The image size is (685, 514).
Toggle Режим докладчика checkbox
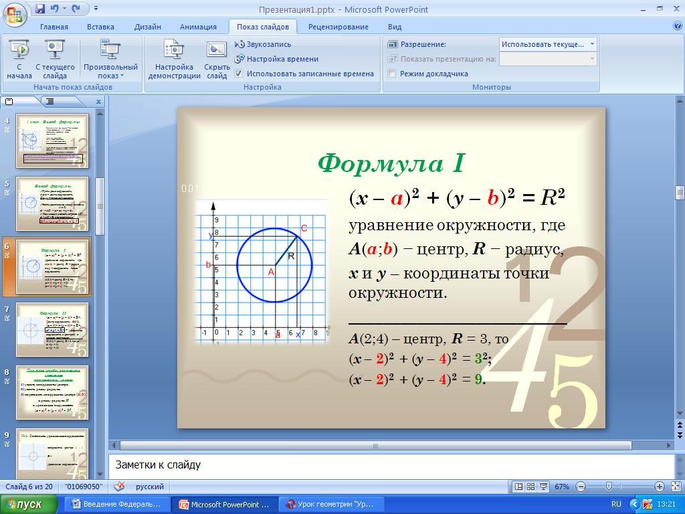392,74
